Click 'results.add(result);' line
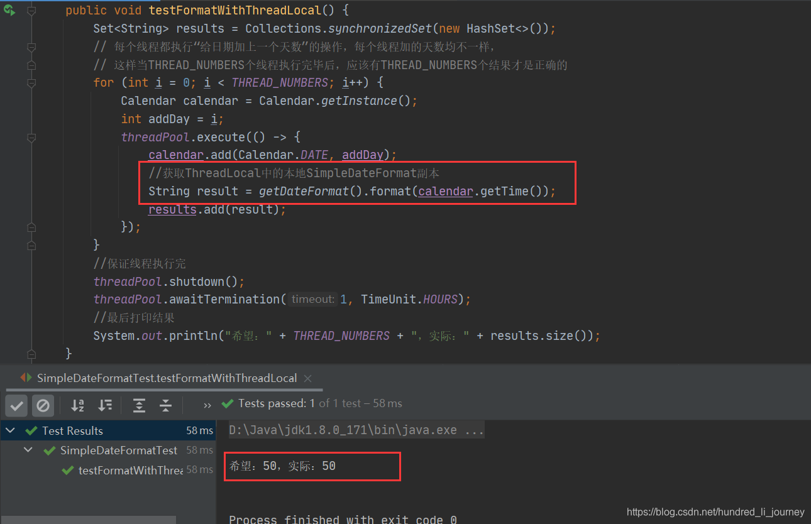The image size is (811, 524). point(218,209)
